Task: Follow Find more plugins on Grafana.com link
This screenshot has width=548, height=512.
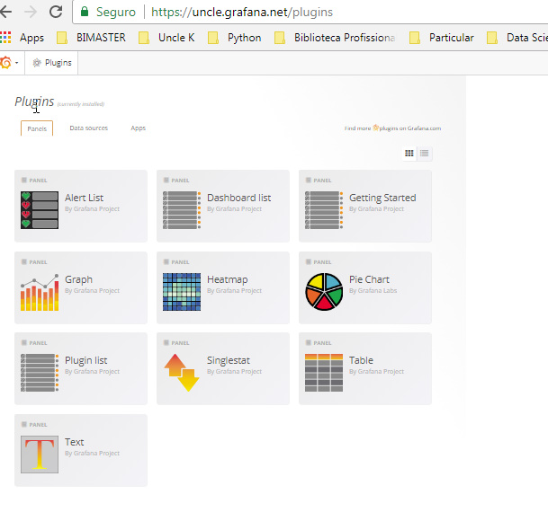Action: point(392,128)
